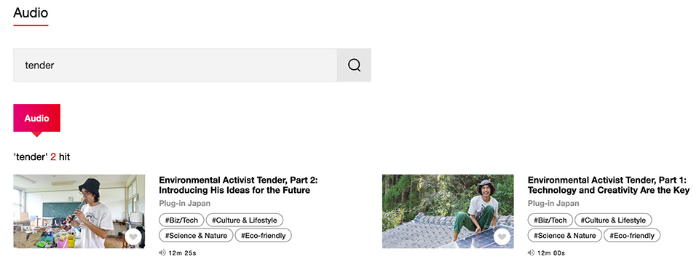Open thumbnail of man on solar roof
The image size is (699, 278).
(448, 211)
